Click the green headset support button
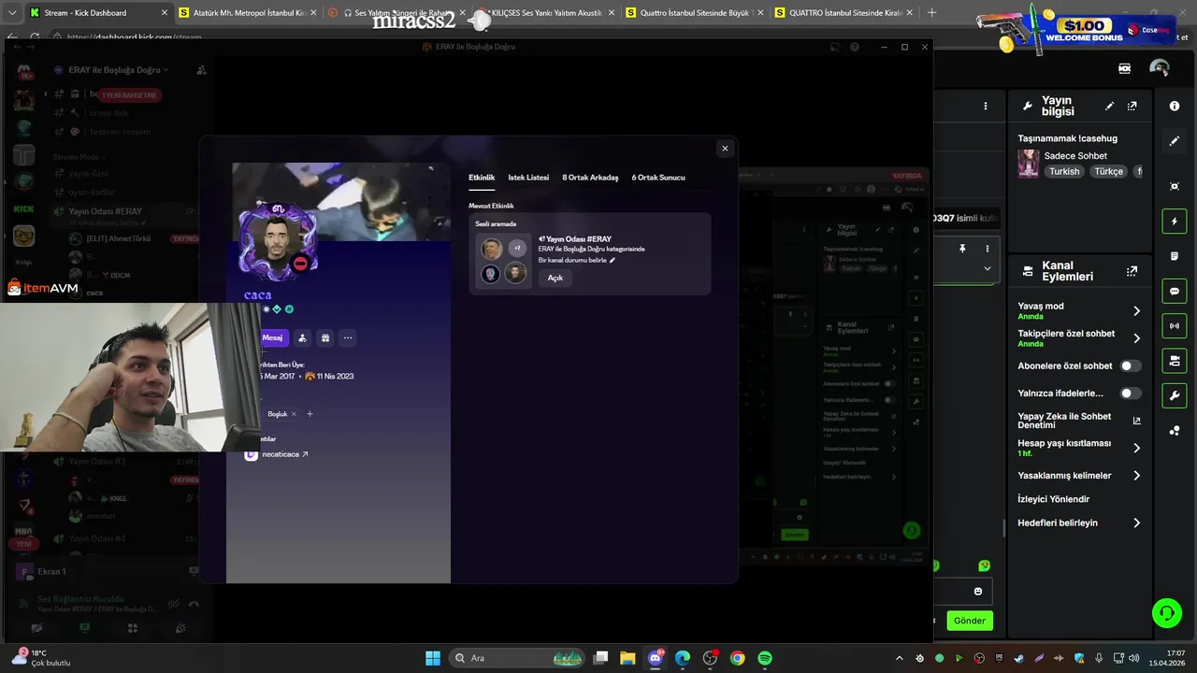 click(1166, 613)
